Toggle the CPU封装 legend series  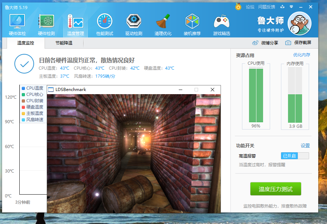pyautogui.click(x=33, y=101)
